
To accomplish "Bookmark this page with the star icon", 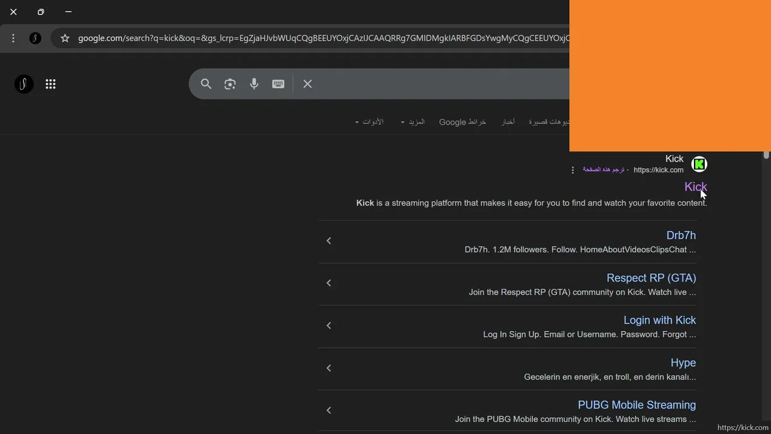I will pyautogui.click(x=65, y=38).
